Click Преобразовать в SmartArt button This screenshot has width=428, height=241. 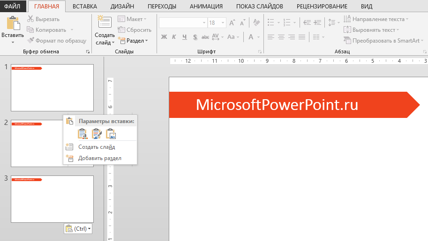tap(383, 41)
